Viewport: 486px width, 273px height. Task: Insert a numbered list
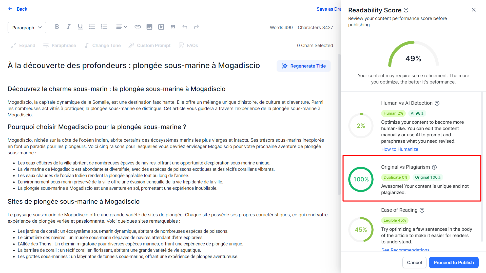104,27
